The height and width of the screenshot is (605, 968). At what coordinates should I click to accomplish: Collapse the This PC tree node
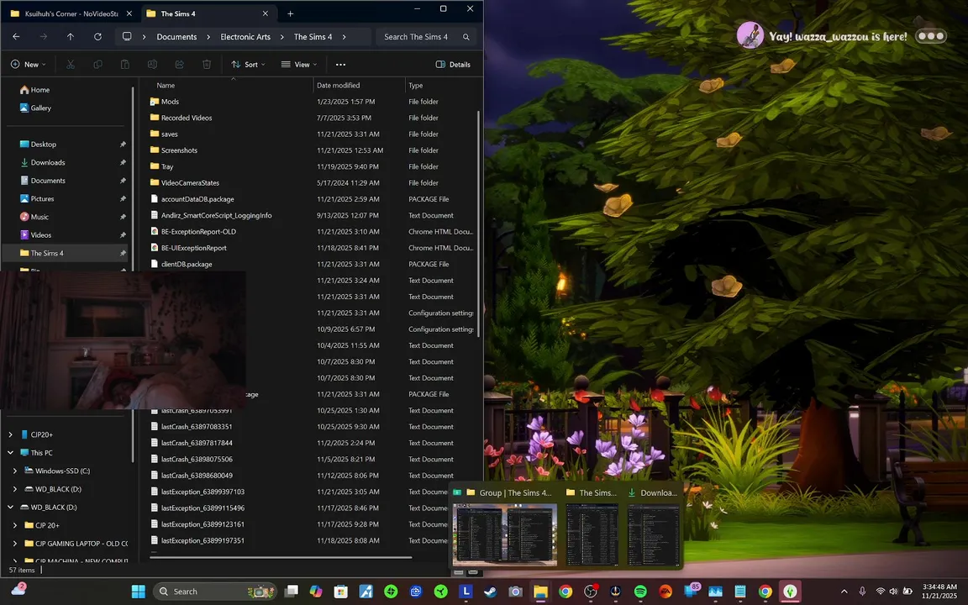(x=10, y=453)
